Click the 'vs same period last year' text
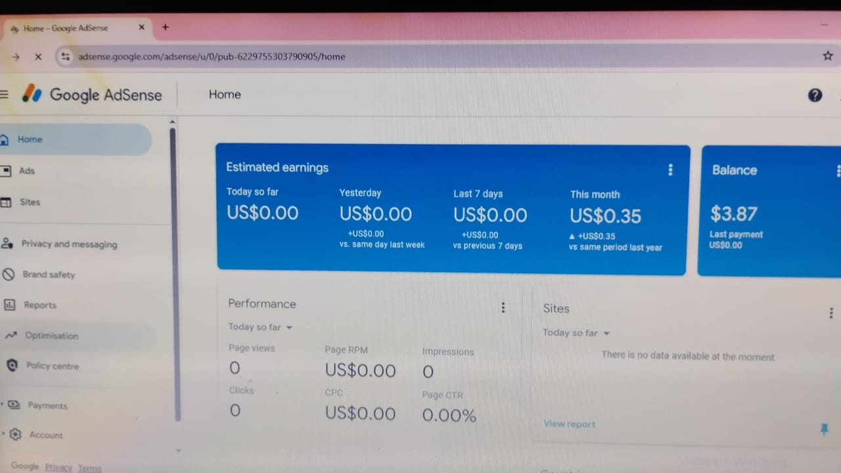This screenshot has width=841, height=473. [616, 248]
